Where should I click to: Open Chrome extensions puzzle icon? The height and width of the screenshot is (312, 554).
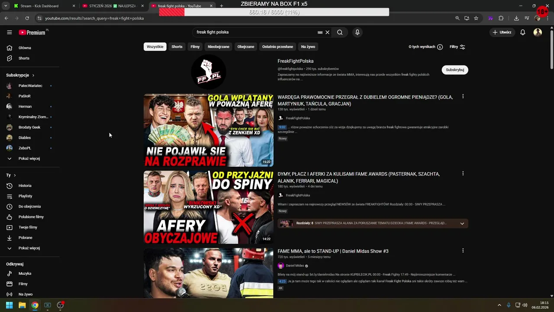(x=501, y=18)
